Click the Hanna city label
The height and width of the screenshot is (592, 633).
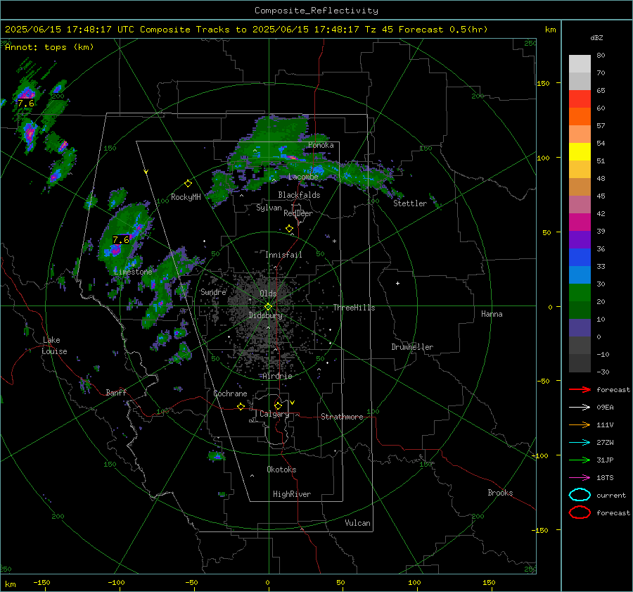[x=492, y=314]
